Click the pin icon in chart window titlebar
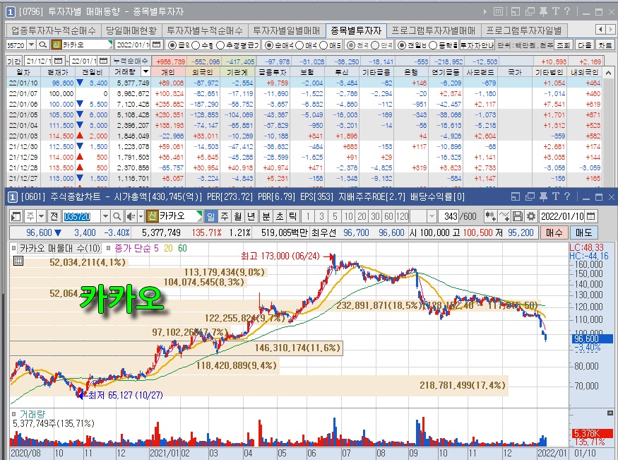Screen dimensions: 618x460 [x=543, y=196]
